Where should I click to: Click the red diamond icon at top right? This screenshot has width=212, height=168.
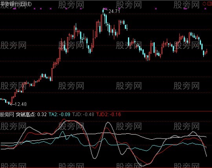[x=204, y=4]
